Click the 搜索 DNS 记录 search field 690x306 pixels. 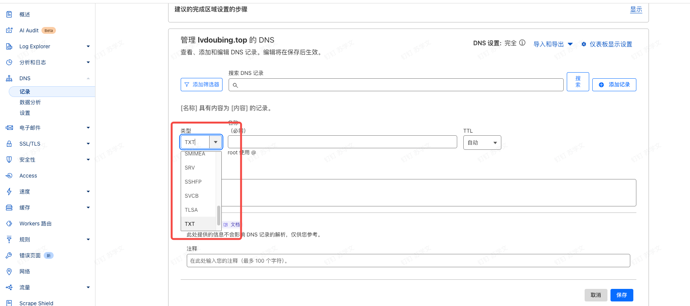tap(396, 85)
